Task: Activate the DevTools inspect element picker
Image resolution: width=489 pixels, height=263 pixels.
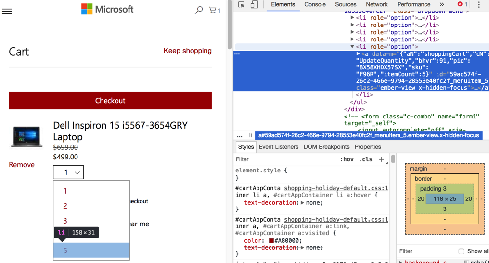Action: [x=242, y=5]
